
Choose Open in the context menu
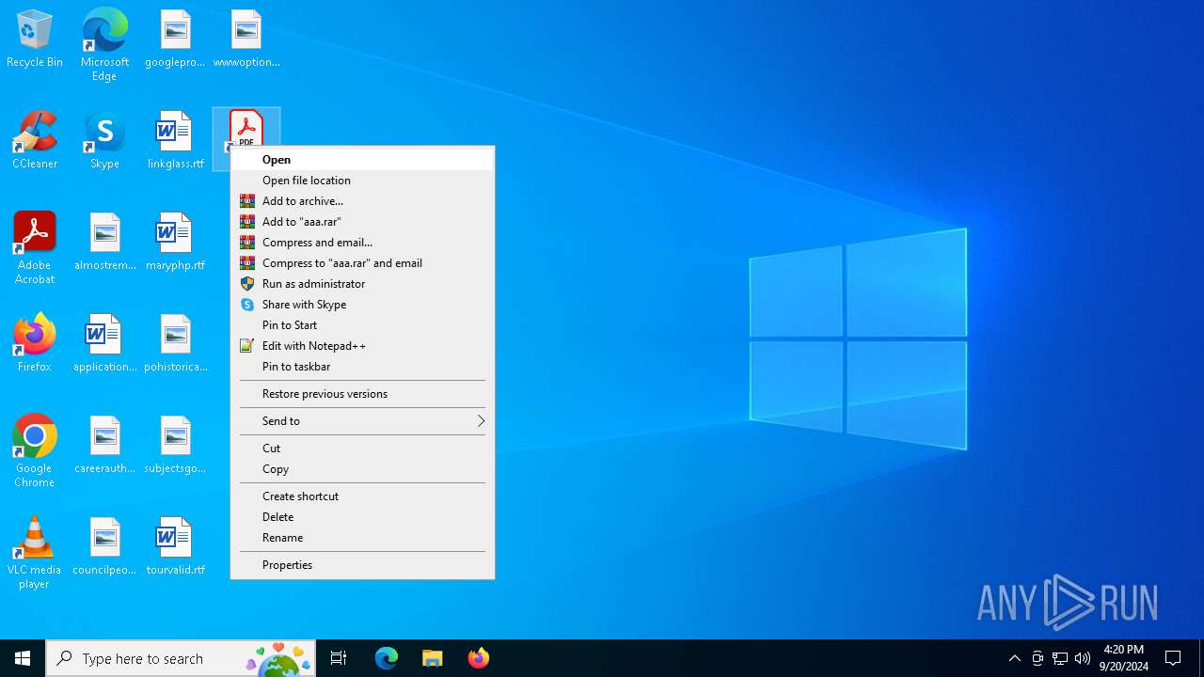click(x=362, y=160)
